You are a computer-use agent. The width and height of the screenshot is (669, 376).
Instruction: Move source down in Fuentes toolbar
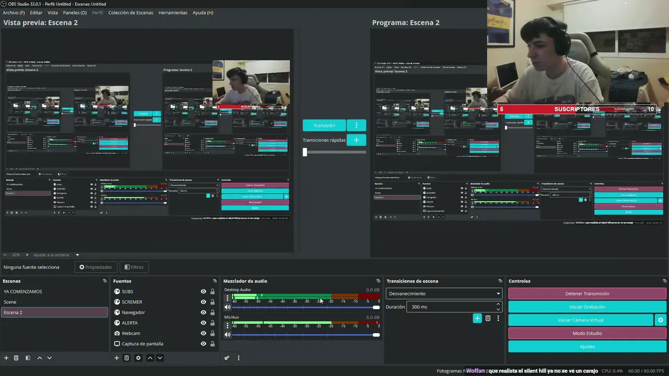pos(160,358)
